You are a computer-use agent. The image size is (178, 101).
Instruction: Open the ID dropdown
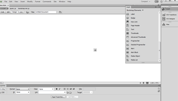23,92
